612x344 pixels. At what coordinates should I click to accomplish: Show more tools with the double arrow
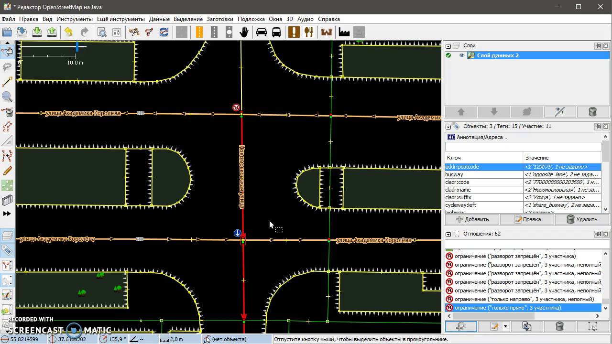pos(7,214)
